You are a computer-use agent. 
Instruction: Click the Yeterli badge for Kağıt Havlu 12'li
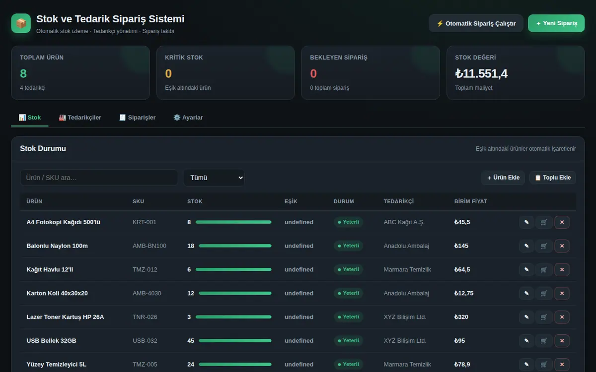tap(348, 270)
